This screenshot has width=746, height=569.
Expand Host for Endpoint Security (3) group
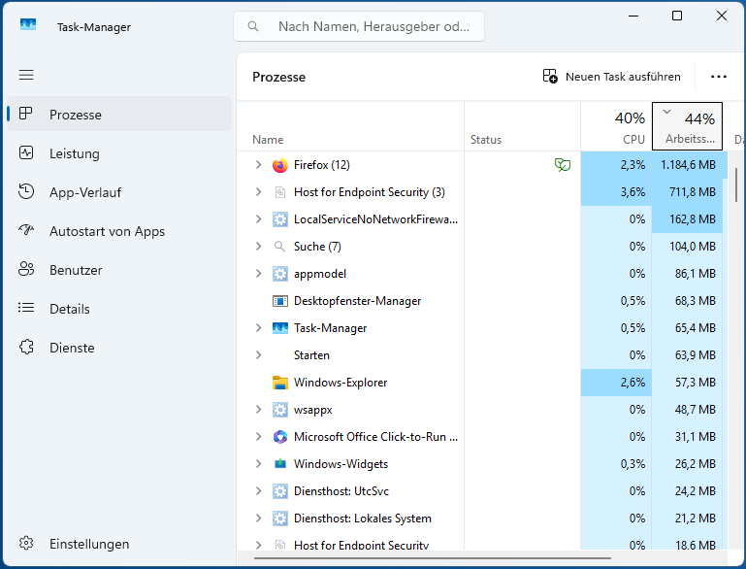[258, 192]
